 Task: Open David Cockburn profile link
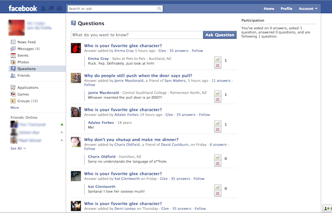coord(174,145)
